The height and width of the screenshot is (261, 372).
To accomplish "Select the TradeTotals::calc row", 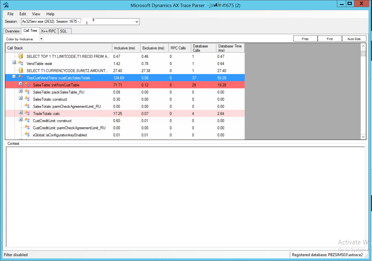I will click(x=125, y=113).
